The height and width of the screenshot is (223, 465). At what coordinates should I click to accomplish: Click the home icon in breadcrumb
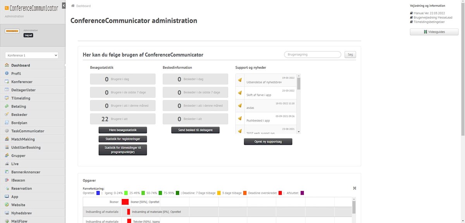(x=73, y=6)
